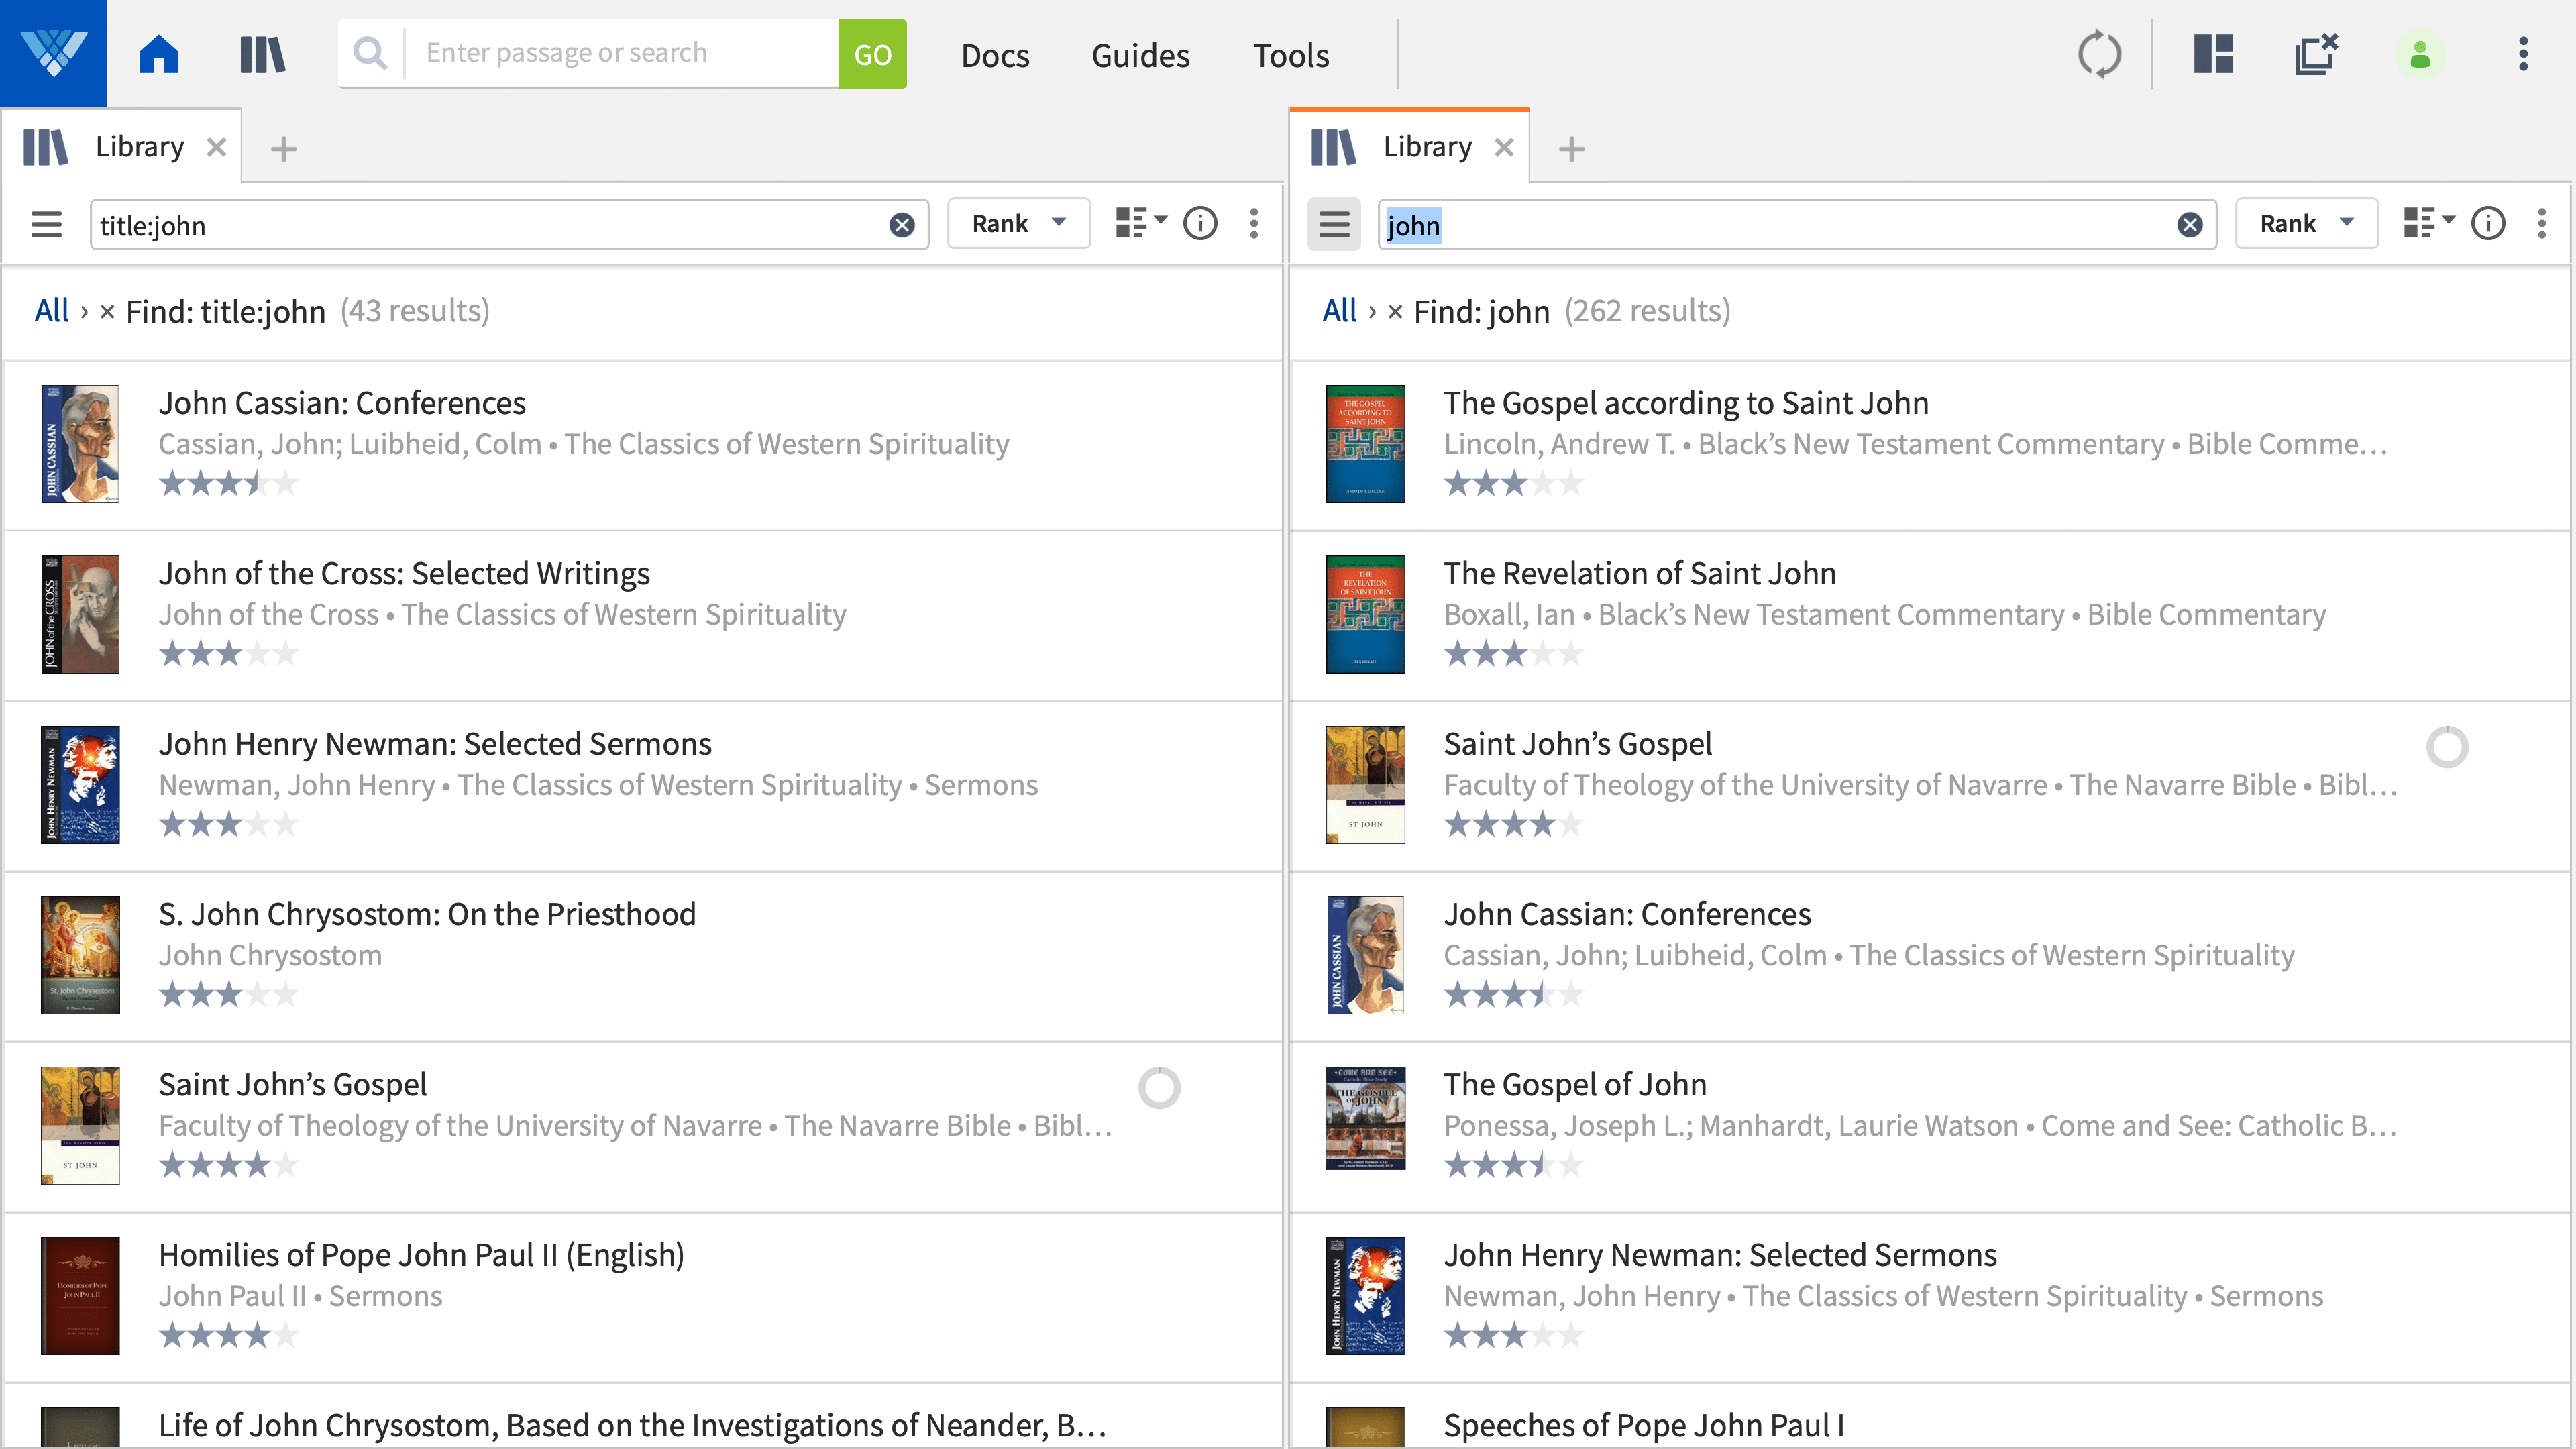Toggle the left library's sidebar hamburger menu
The image size is (2576, 1449).
[46, 224]
